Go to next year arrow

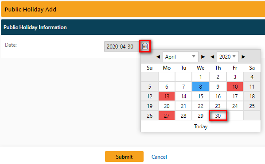pos(243,57)
